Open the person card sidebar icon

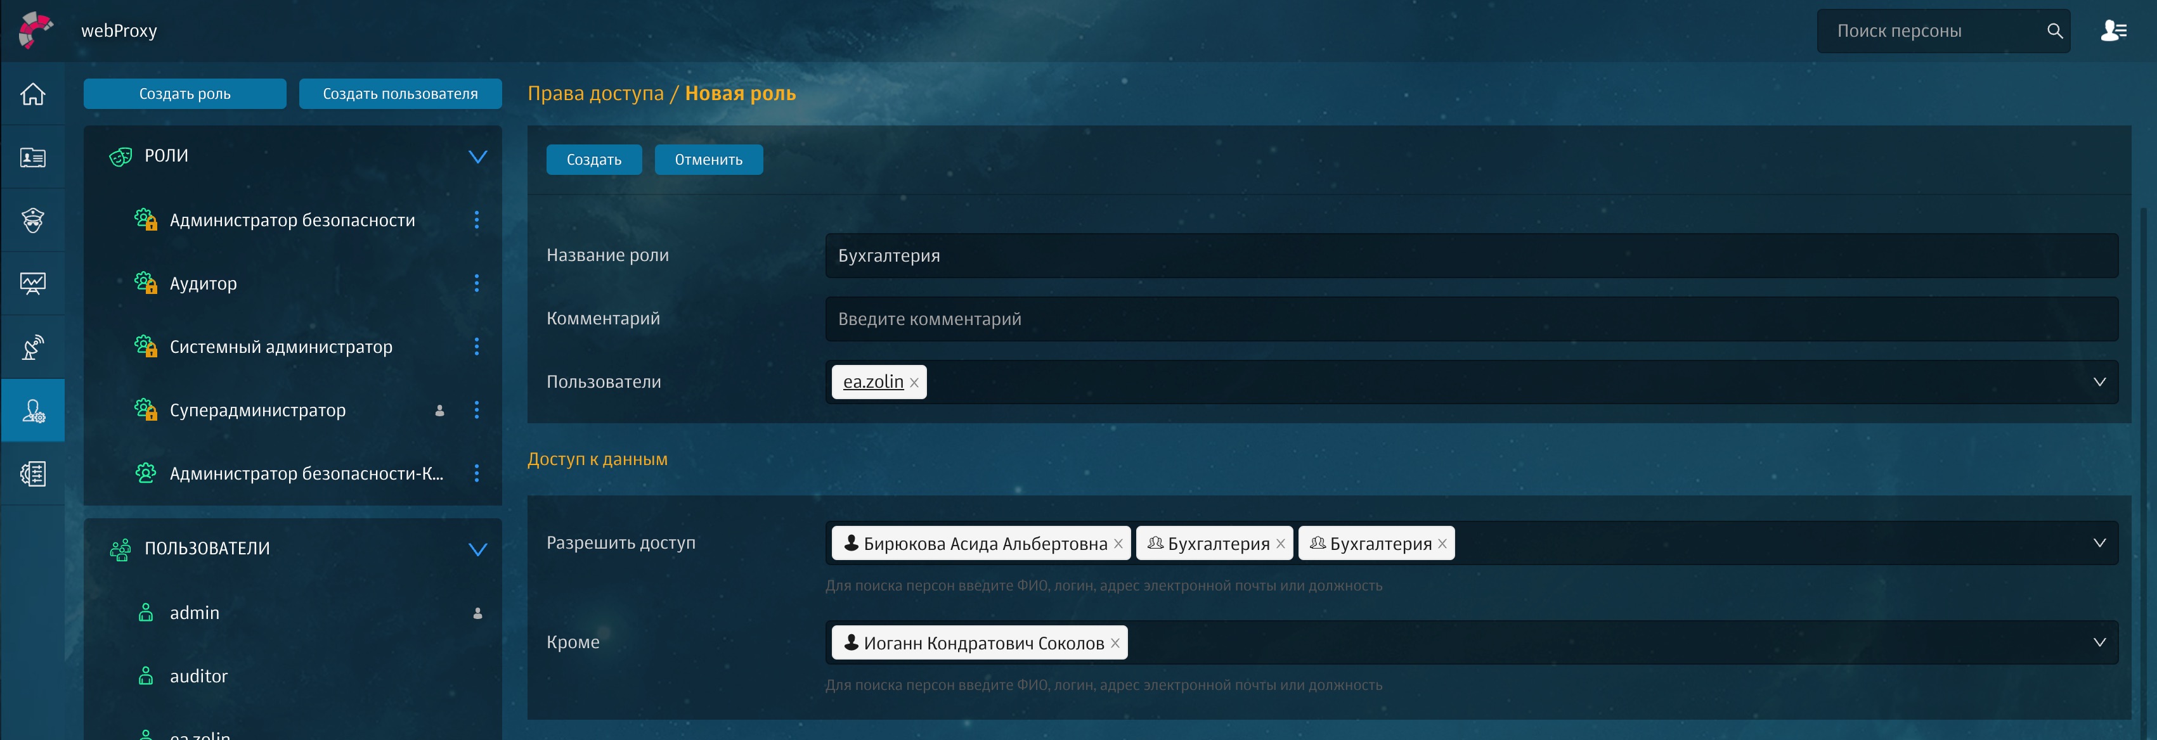pos(33,157)
